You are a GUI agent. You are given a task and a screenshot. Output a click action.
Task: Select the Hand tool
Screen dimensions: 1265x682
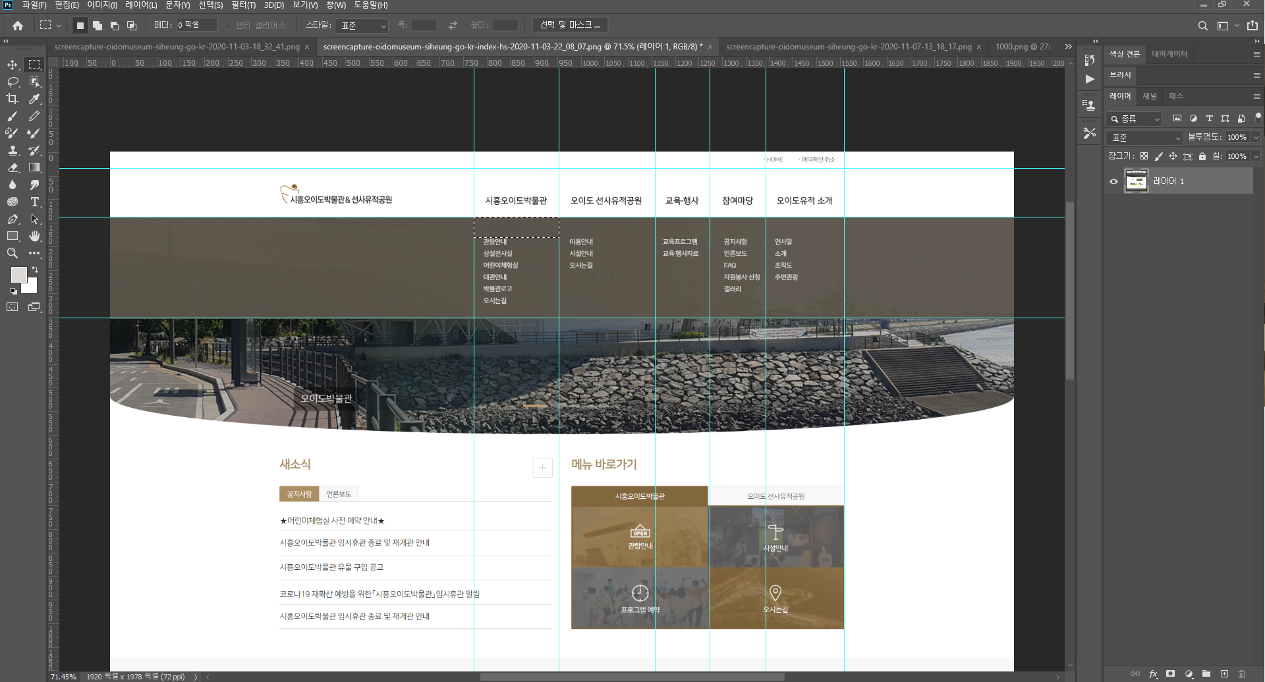[x=34, y=236]
